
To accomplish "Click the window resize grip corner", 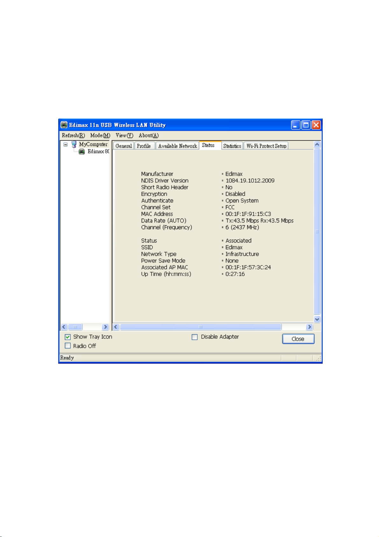I will [x=319, y=359].
